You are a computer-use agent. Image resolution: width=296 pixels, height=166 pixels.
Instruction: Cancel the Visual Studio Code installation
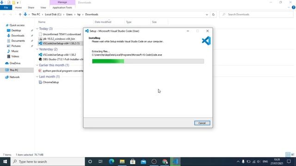coord(202,123)
